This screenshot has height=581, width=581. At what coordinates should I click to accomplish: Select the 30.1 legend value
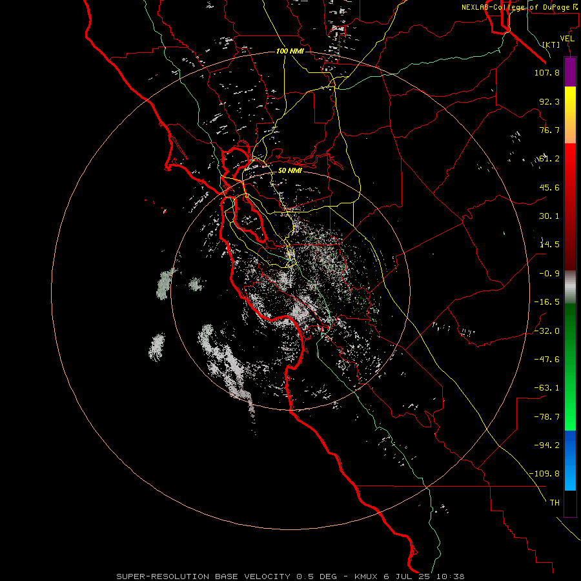click(549, 216)
